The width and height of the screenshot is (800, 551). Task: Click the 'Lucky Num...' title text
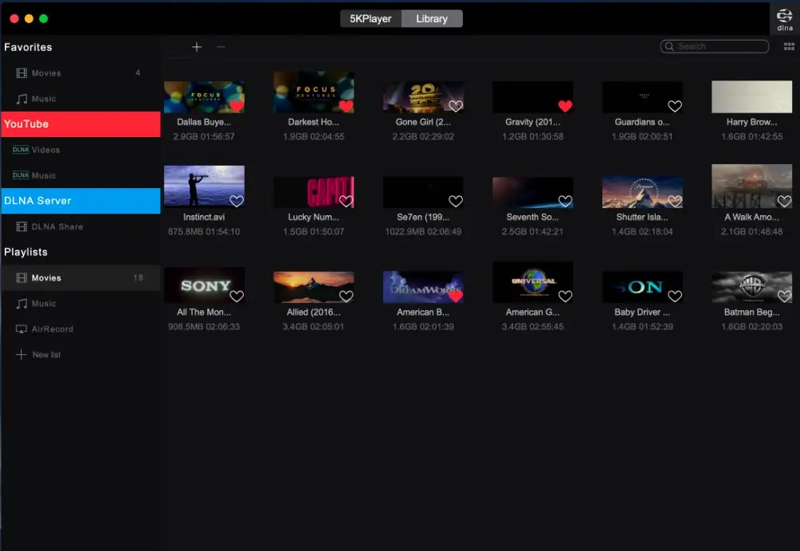pyautogui.click(x=313, y=217)
